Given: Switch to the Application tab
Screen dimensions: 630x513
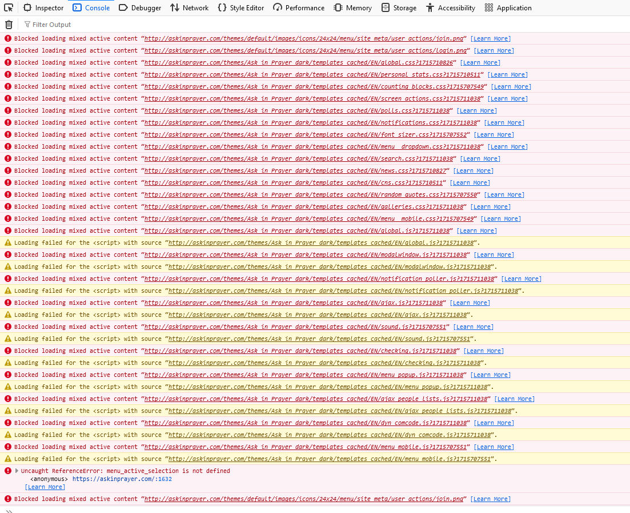Looking at the screenshot, I should click(x=508, y=8).
